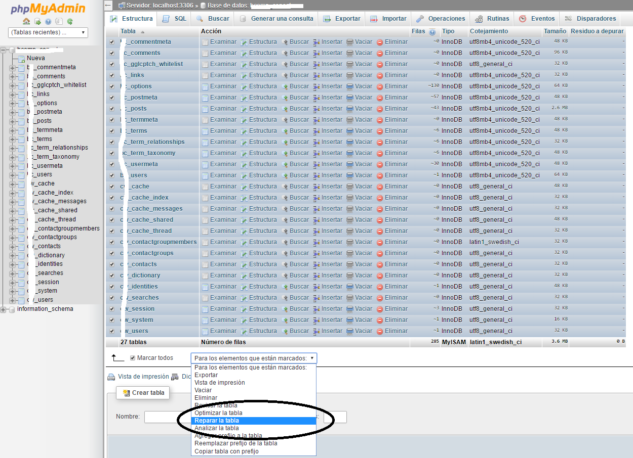Close the 'Para los elementos que están marcados' select box

coord(254,358)
